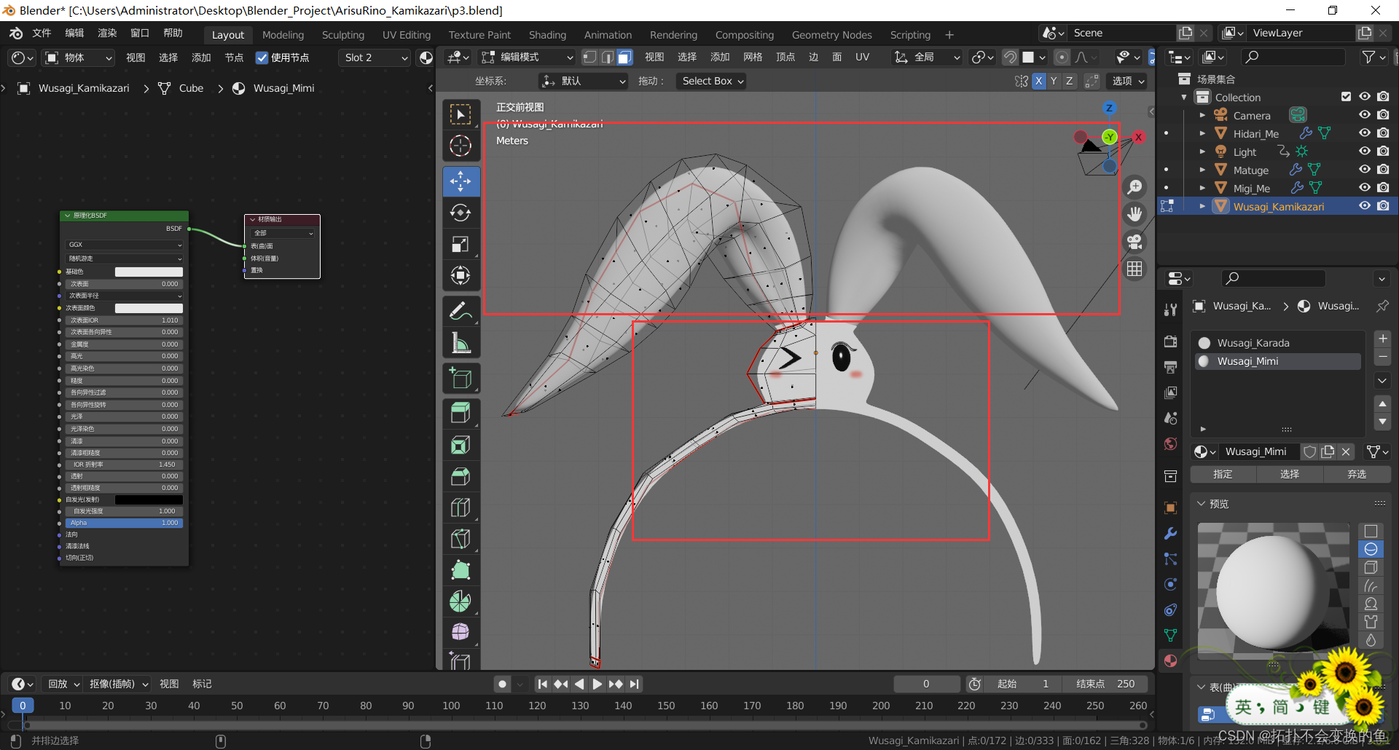This screenshot has width=1399, height=750.
Task: Click the pan view hand icon
Action: pyautogui.click(x=1135, y=214)
